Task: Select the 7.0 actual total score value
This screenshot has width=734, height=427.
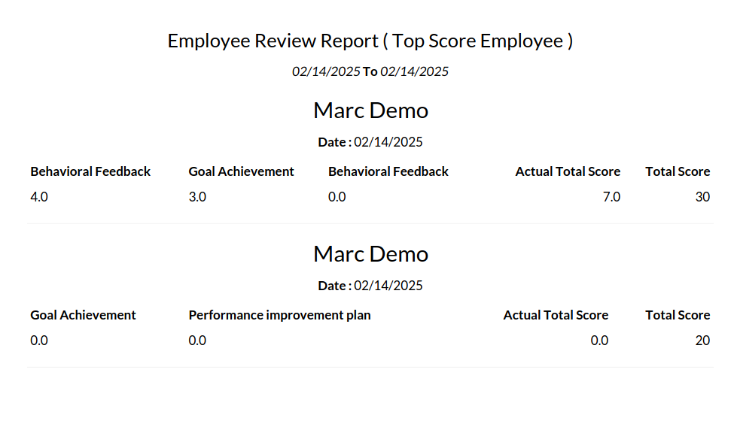Action: tap(611, 197)
